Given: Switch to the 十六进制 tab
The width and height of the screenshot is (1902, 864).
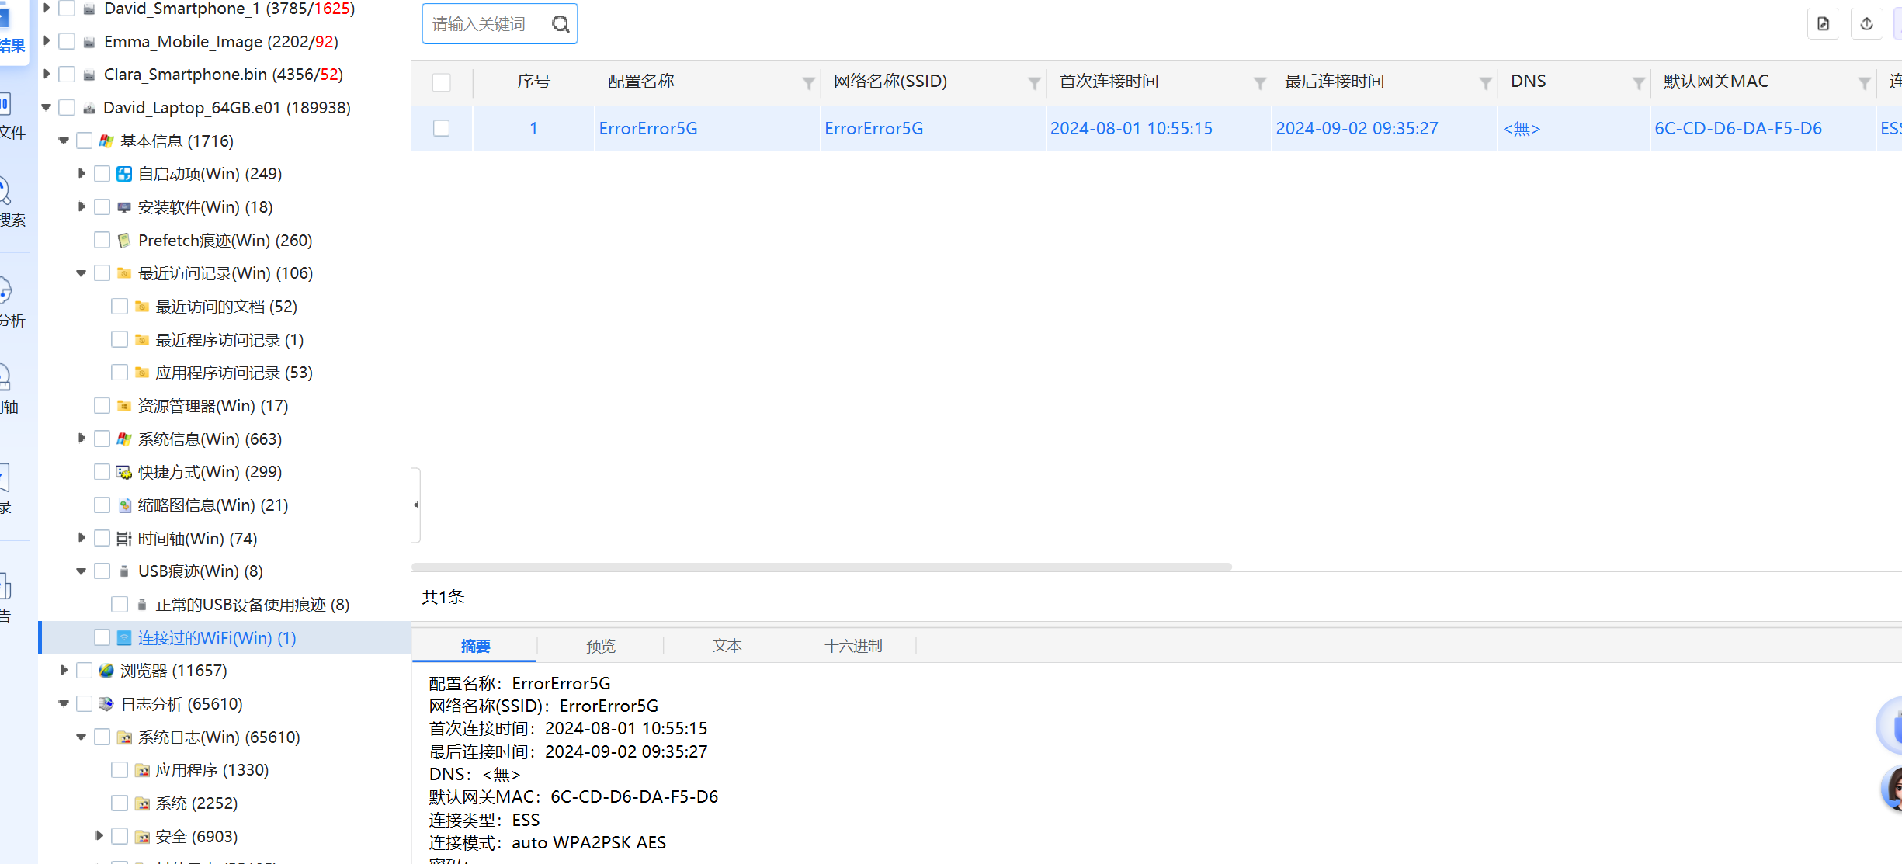Looking at the screenshot, I should coord(853,646).
